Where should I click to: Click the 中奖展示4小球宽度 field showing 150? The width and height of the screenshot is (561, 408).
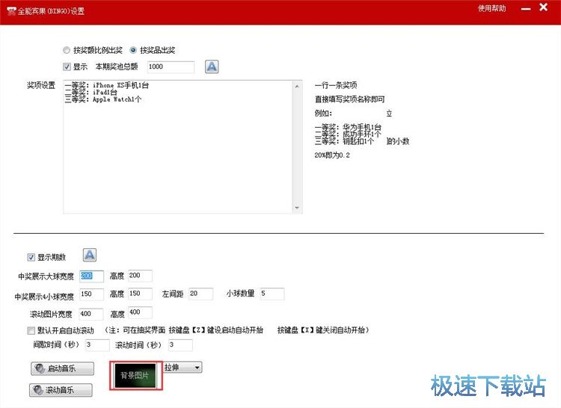coord(91,294)
